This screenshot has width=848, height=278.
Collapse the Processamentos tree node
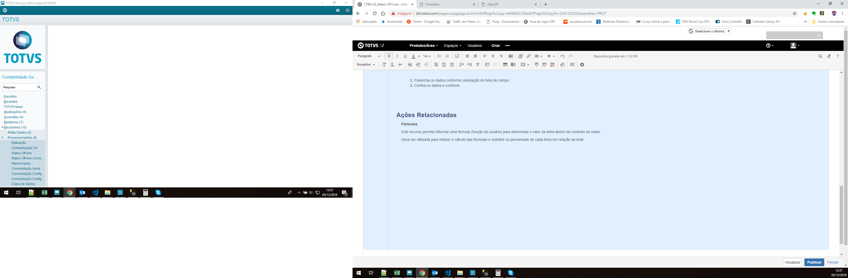click(3, 137)
